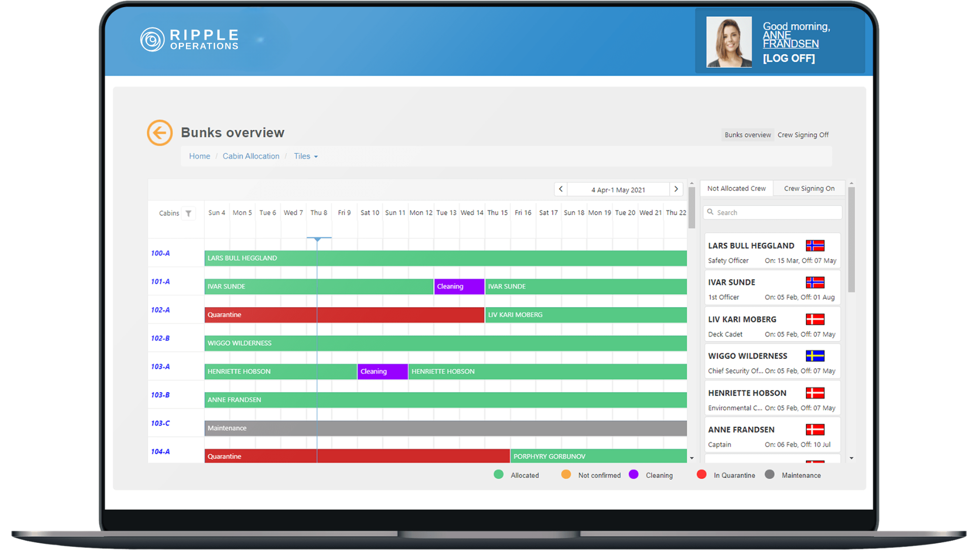Select the Quarantine bar in cabin 102-A

[x=344, y=315]
